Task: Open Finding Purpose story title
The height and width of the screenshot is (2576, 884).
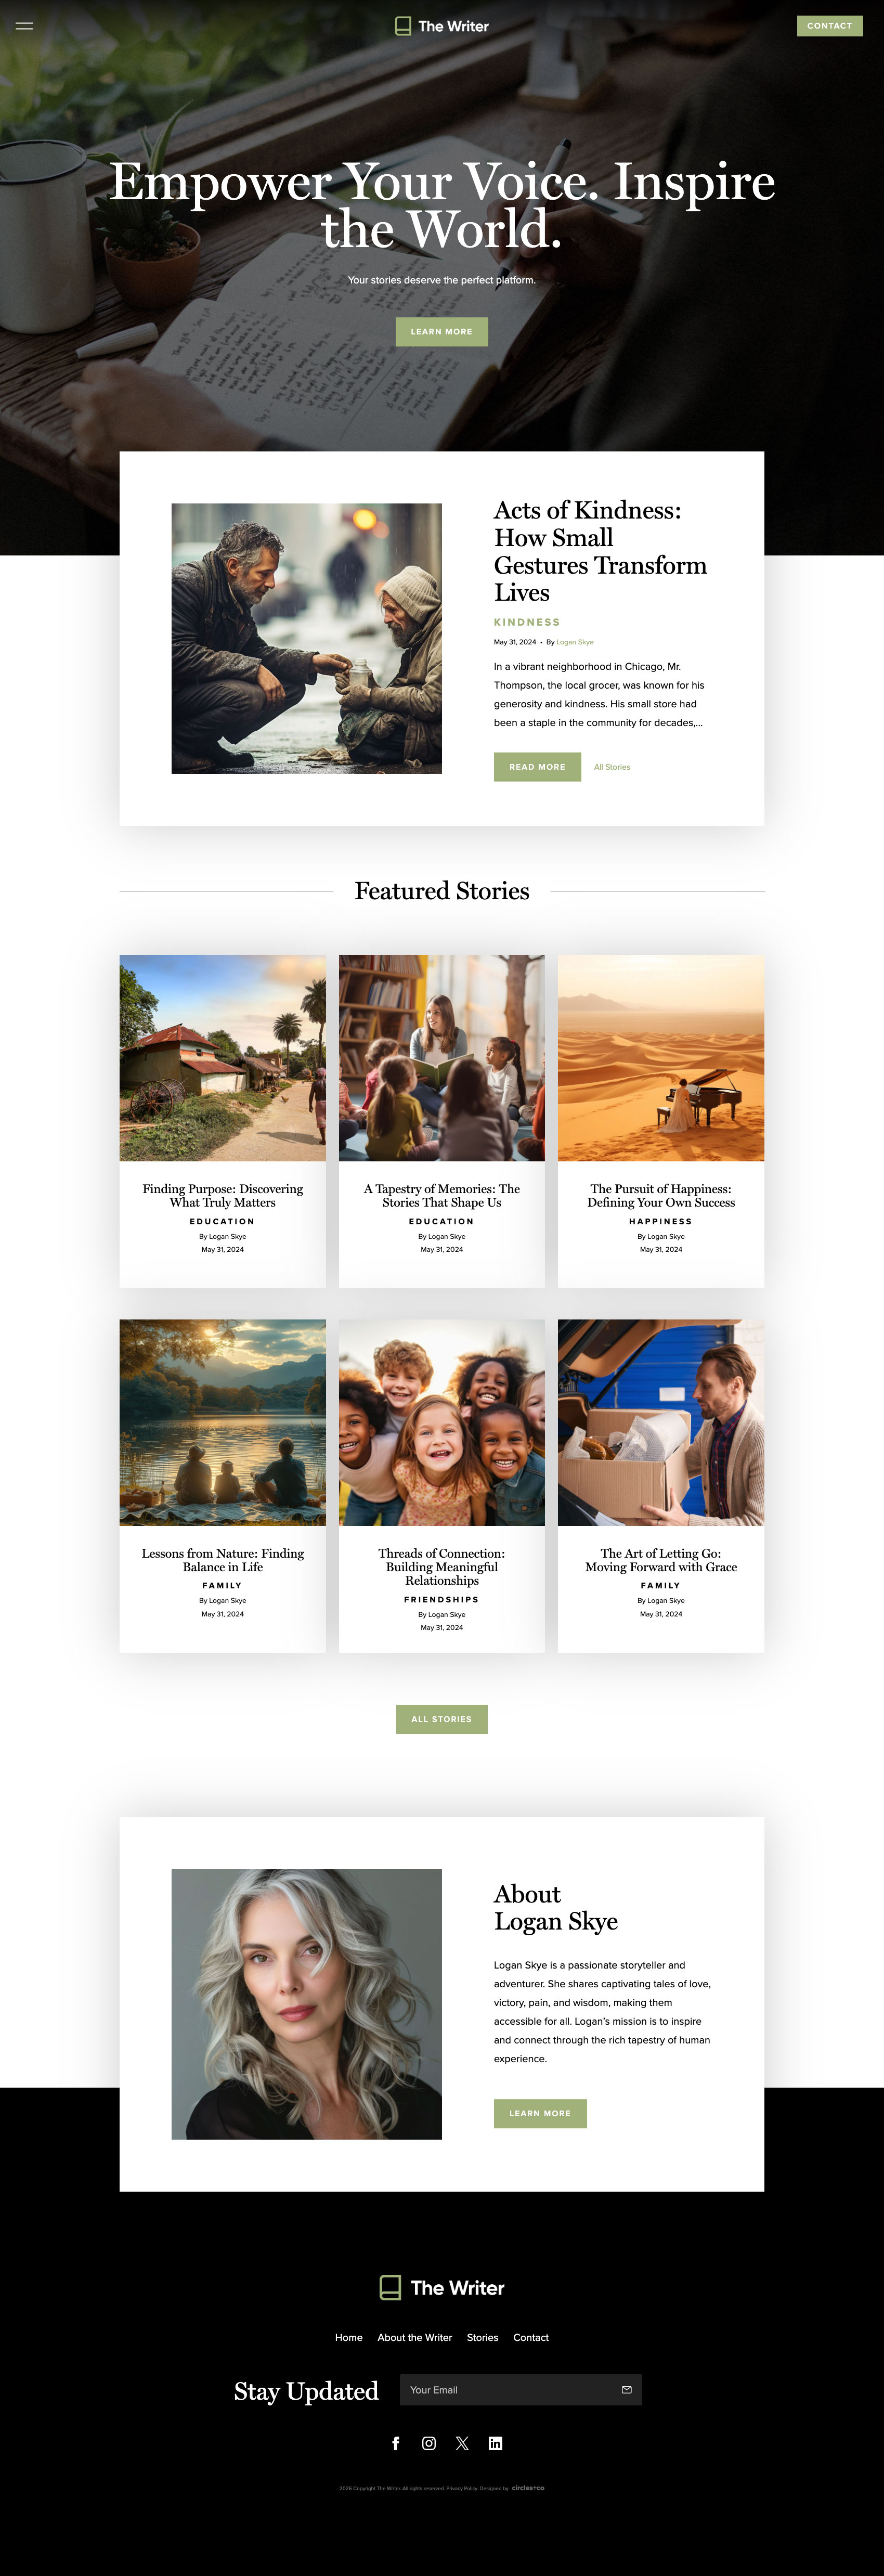Action: (223, 1195)
